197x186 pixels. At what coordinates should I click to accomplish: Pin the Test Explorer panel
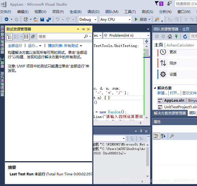click(83, 29)
